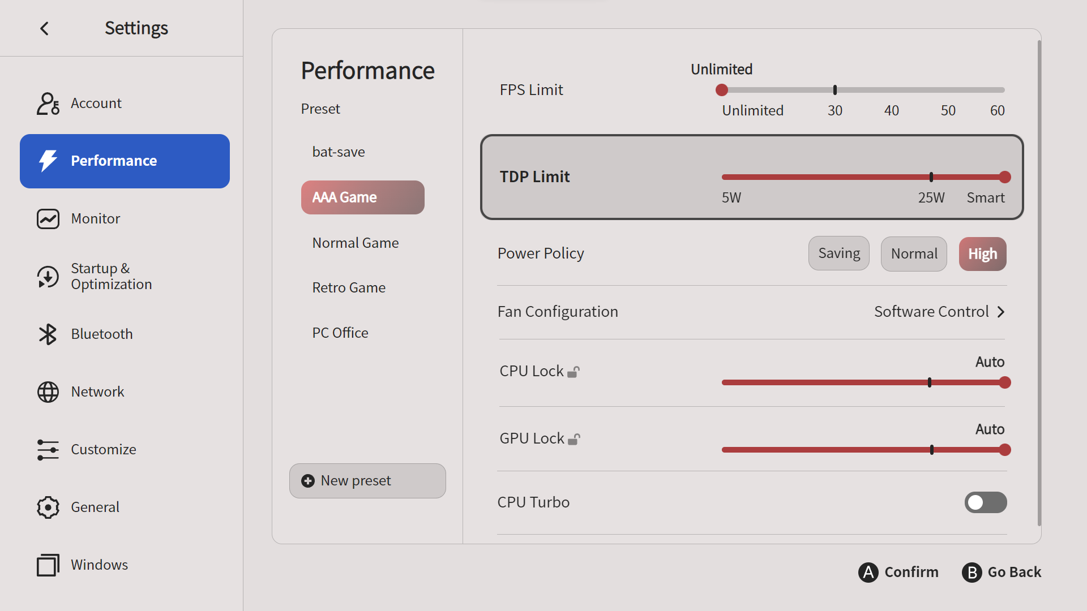This screenshot has height=611, width=1087.
Task: Click the back arrow next to Settings
Action: pos(45,28)
